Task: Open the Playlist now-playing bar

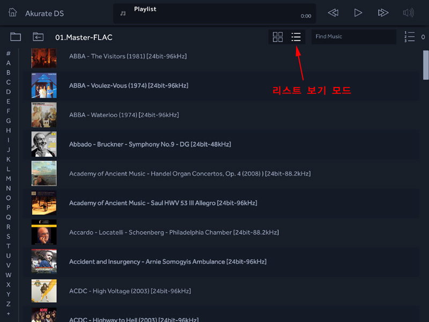Action: [x=214, y=13]
